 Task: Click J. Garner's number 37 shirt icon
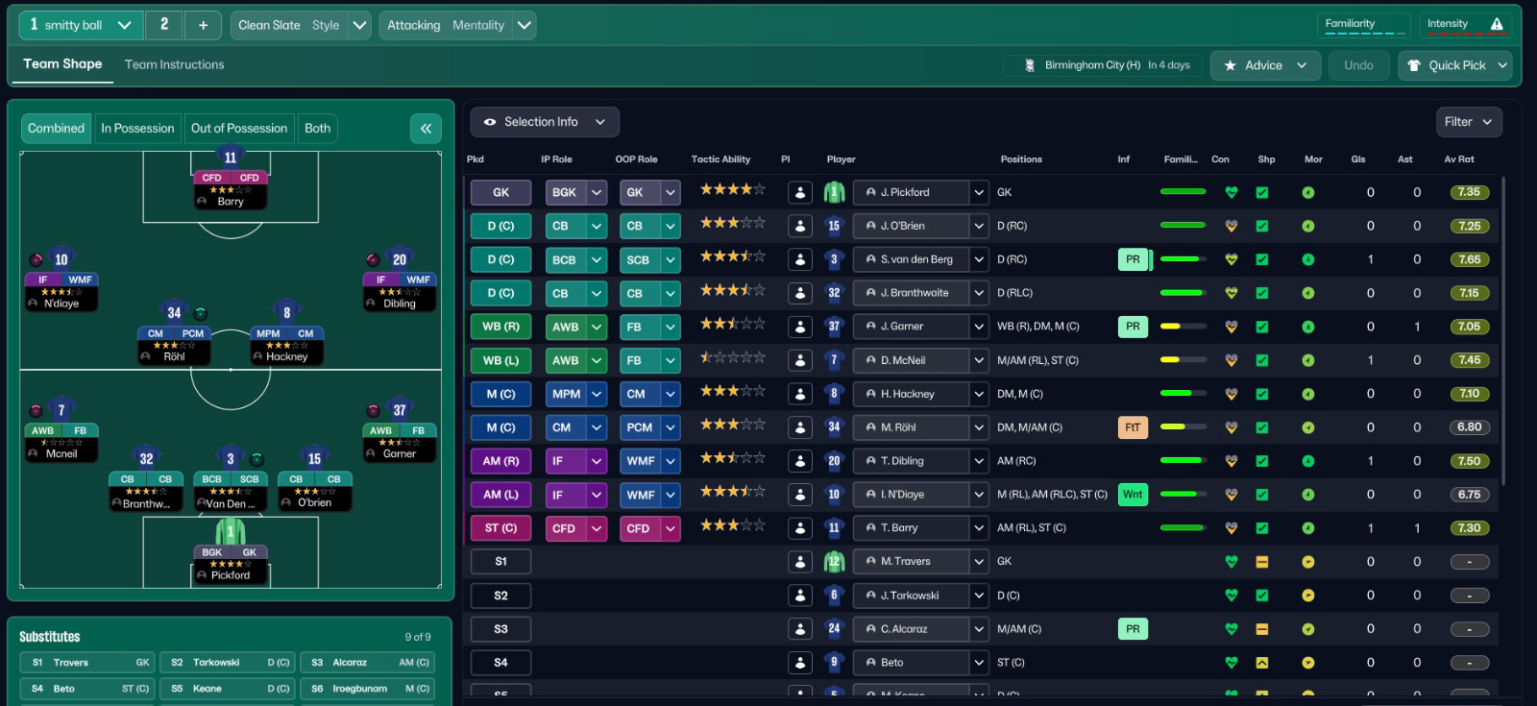[834, 327]
